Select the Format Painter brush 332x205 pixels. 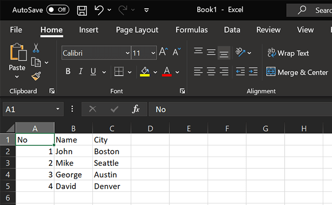point(36,76)
